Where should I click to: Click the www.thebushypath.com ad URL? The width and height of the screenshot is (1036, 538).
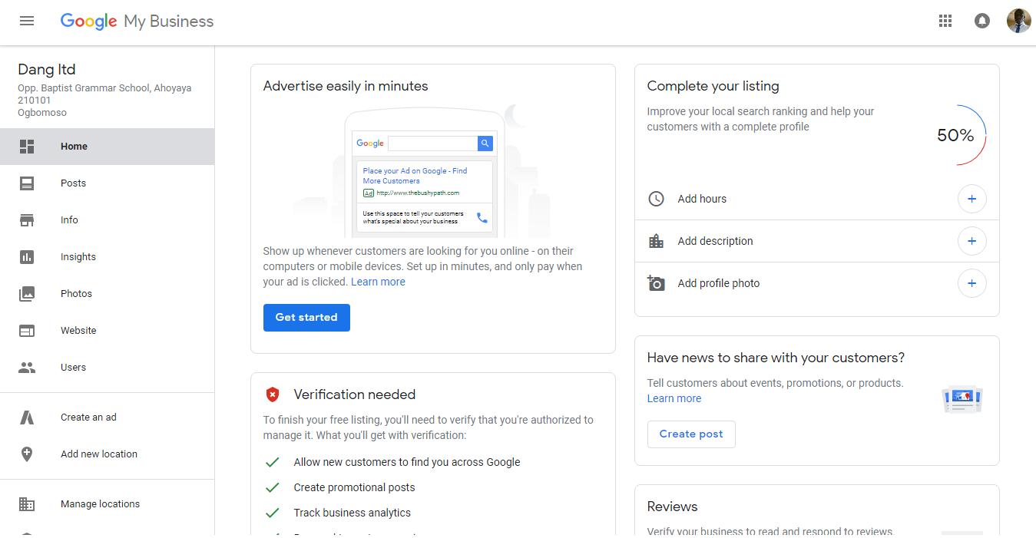(x=418, y=193)
